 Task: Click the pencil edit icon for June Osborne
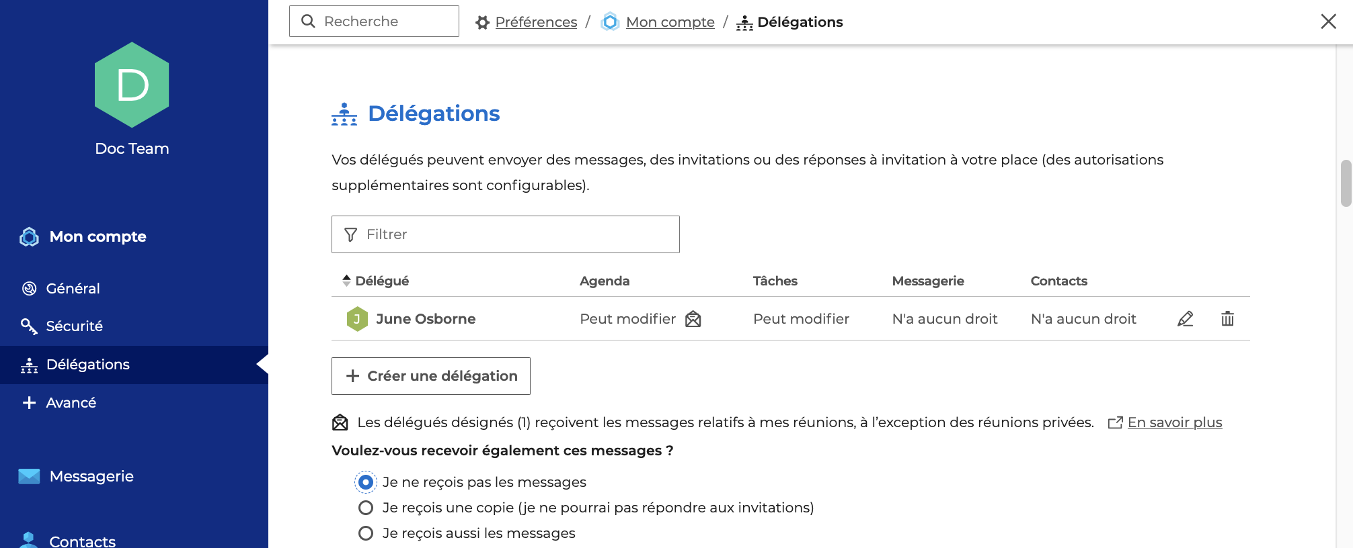pos(1185,319)
